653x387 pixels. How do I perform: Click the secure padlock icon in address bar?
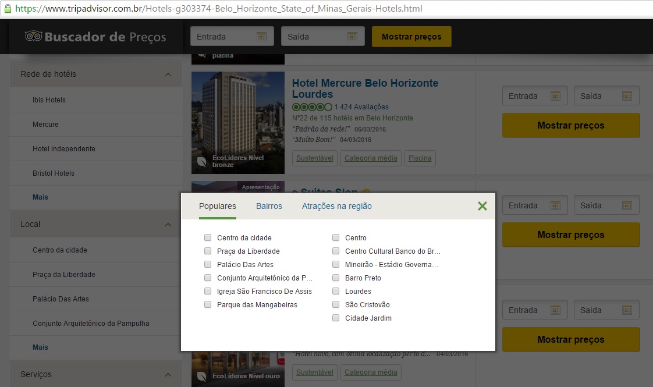pyautogui.click(x=8, y=8)
